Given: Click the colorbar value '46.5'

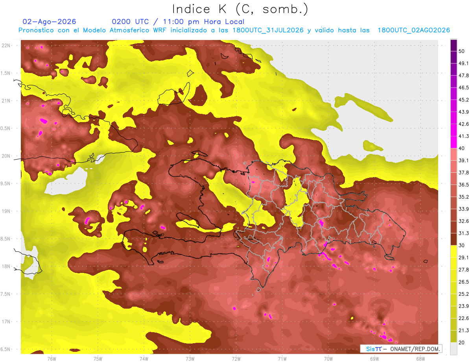Looking at the screenshot, I should pos(464,88).
